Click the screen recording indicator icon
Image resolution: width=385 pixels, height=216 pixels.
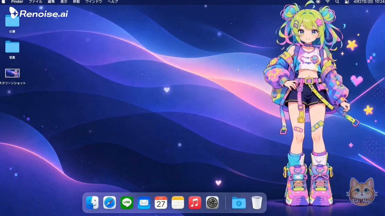pos(318,2)
